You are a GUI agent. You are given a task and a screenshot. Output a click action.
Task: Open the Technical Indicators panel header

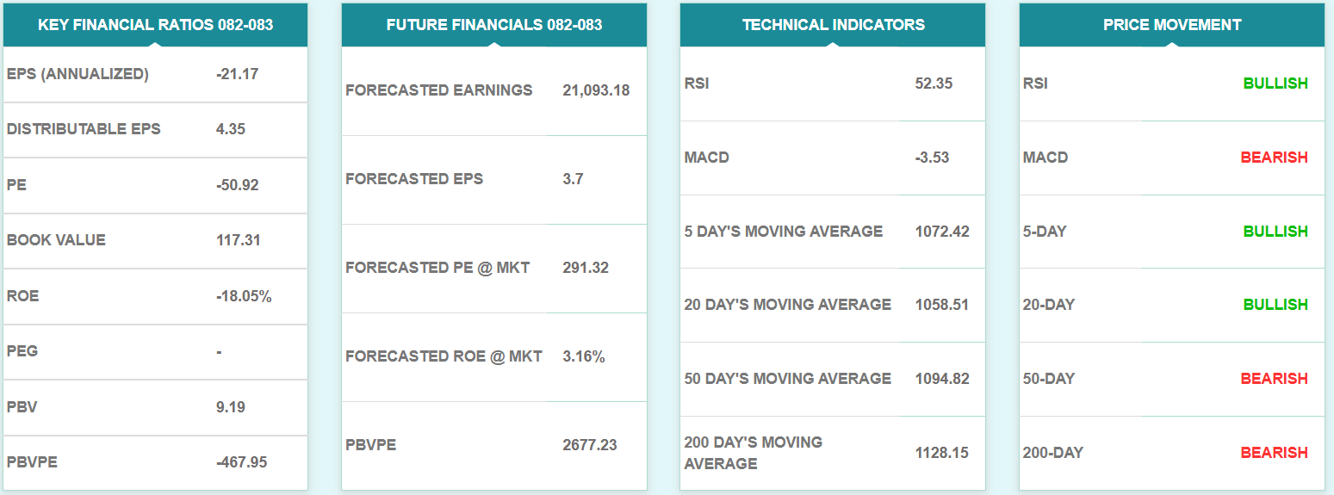tap(833, 25)
